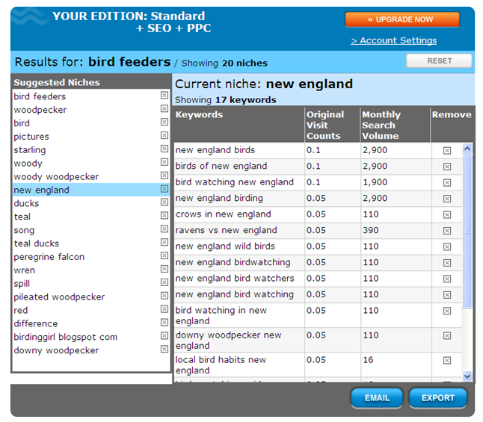The width and height of the screenshot is (483, 422).
Task: Click the keyword table scrollbar thumb
Action: tap(467, 231)
